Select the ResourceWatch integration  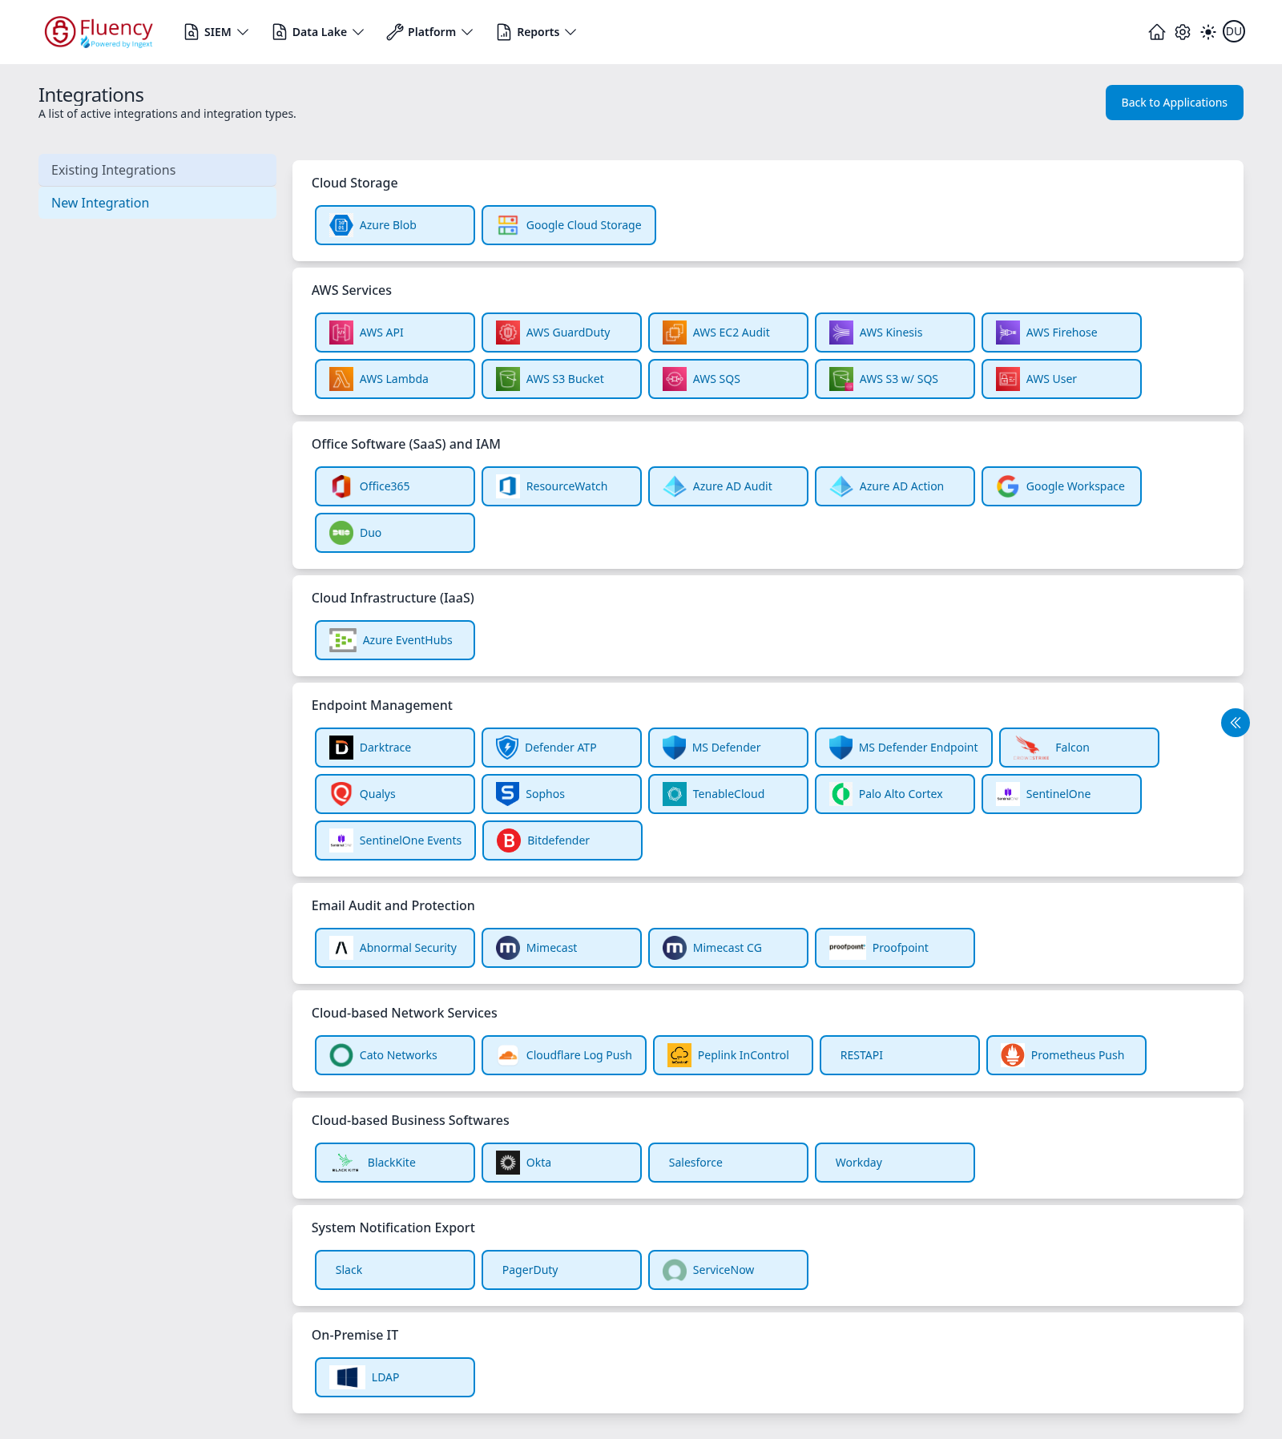(x=561, y=486)
